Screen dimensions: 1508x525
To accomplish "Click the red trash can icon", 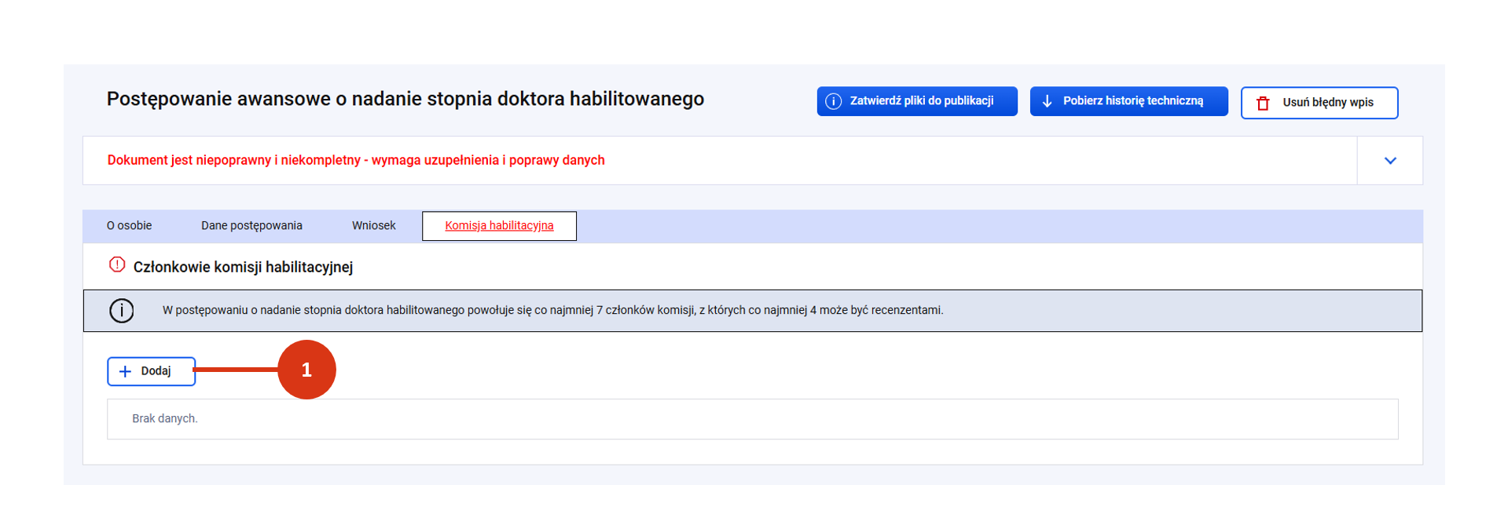I will (x=1263, y=103).
